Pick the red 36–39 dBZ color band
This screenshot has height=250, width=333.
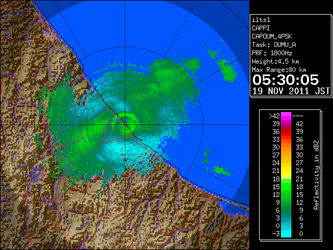(286, 132)
